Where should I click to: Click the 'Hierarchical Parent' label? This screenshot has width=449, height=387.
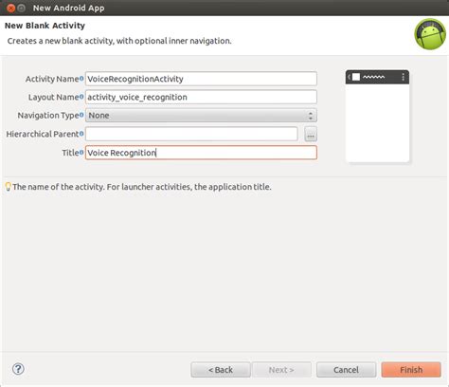(x=43, y=134)
